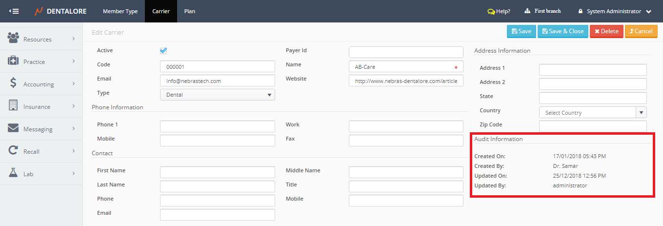Uncheck the Active checkbox
Viewport: 663px width, 226px height.
(163, 51)
